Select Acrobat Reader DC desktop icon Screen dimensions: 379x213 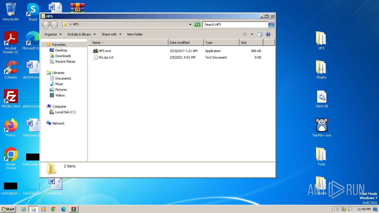tap(11, 43)
